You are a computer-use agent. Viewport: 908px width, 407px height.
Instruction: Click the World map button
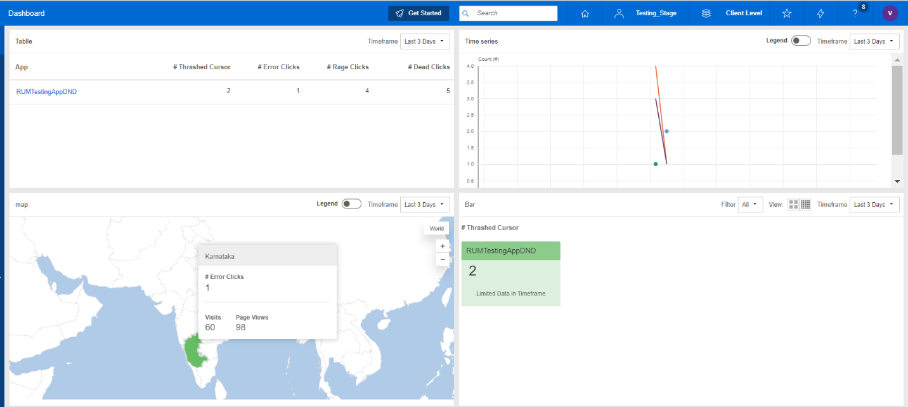pyautogui.click(x=436, y=228)
